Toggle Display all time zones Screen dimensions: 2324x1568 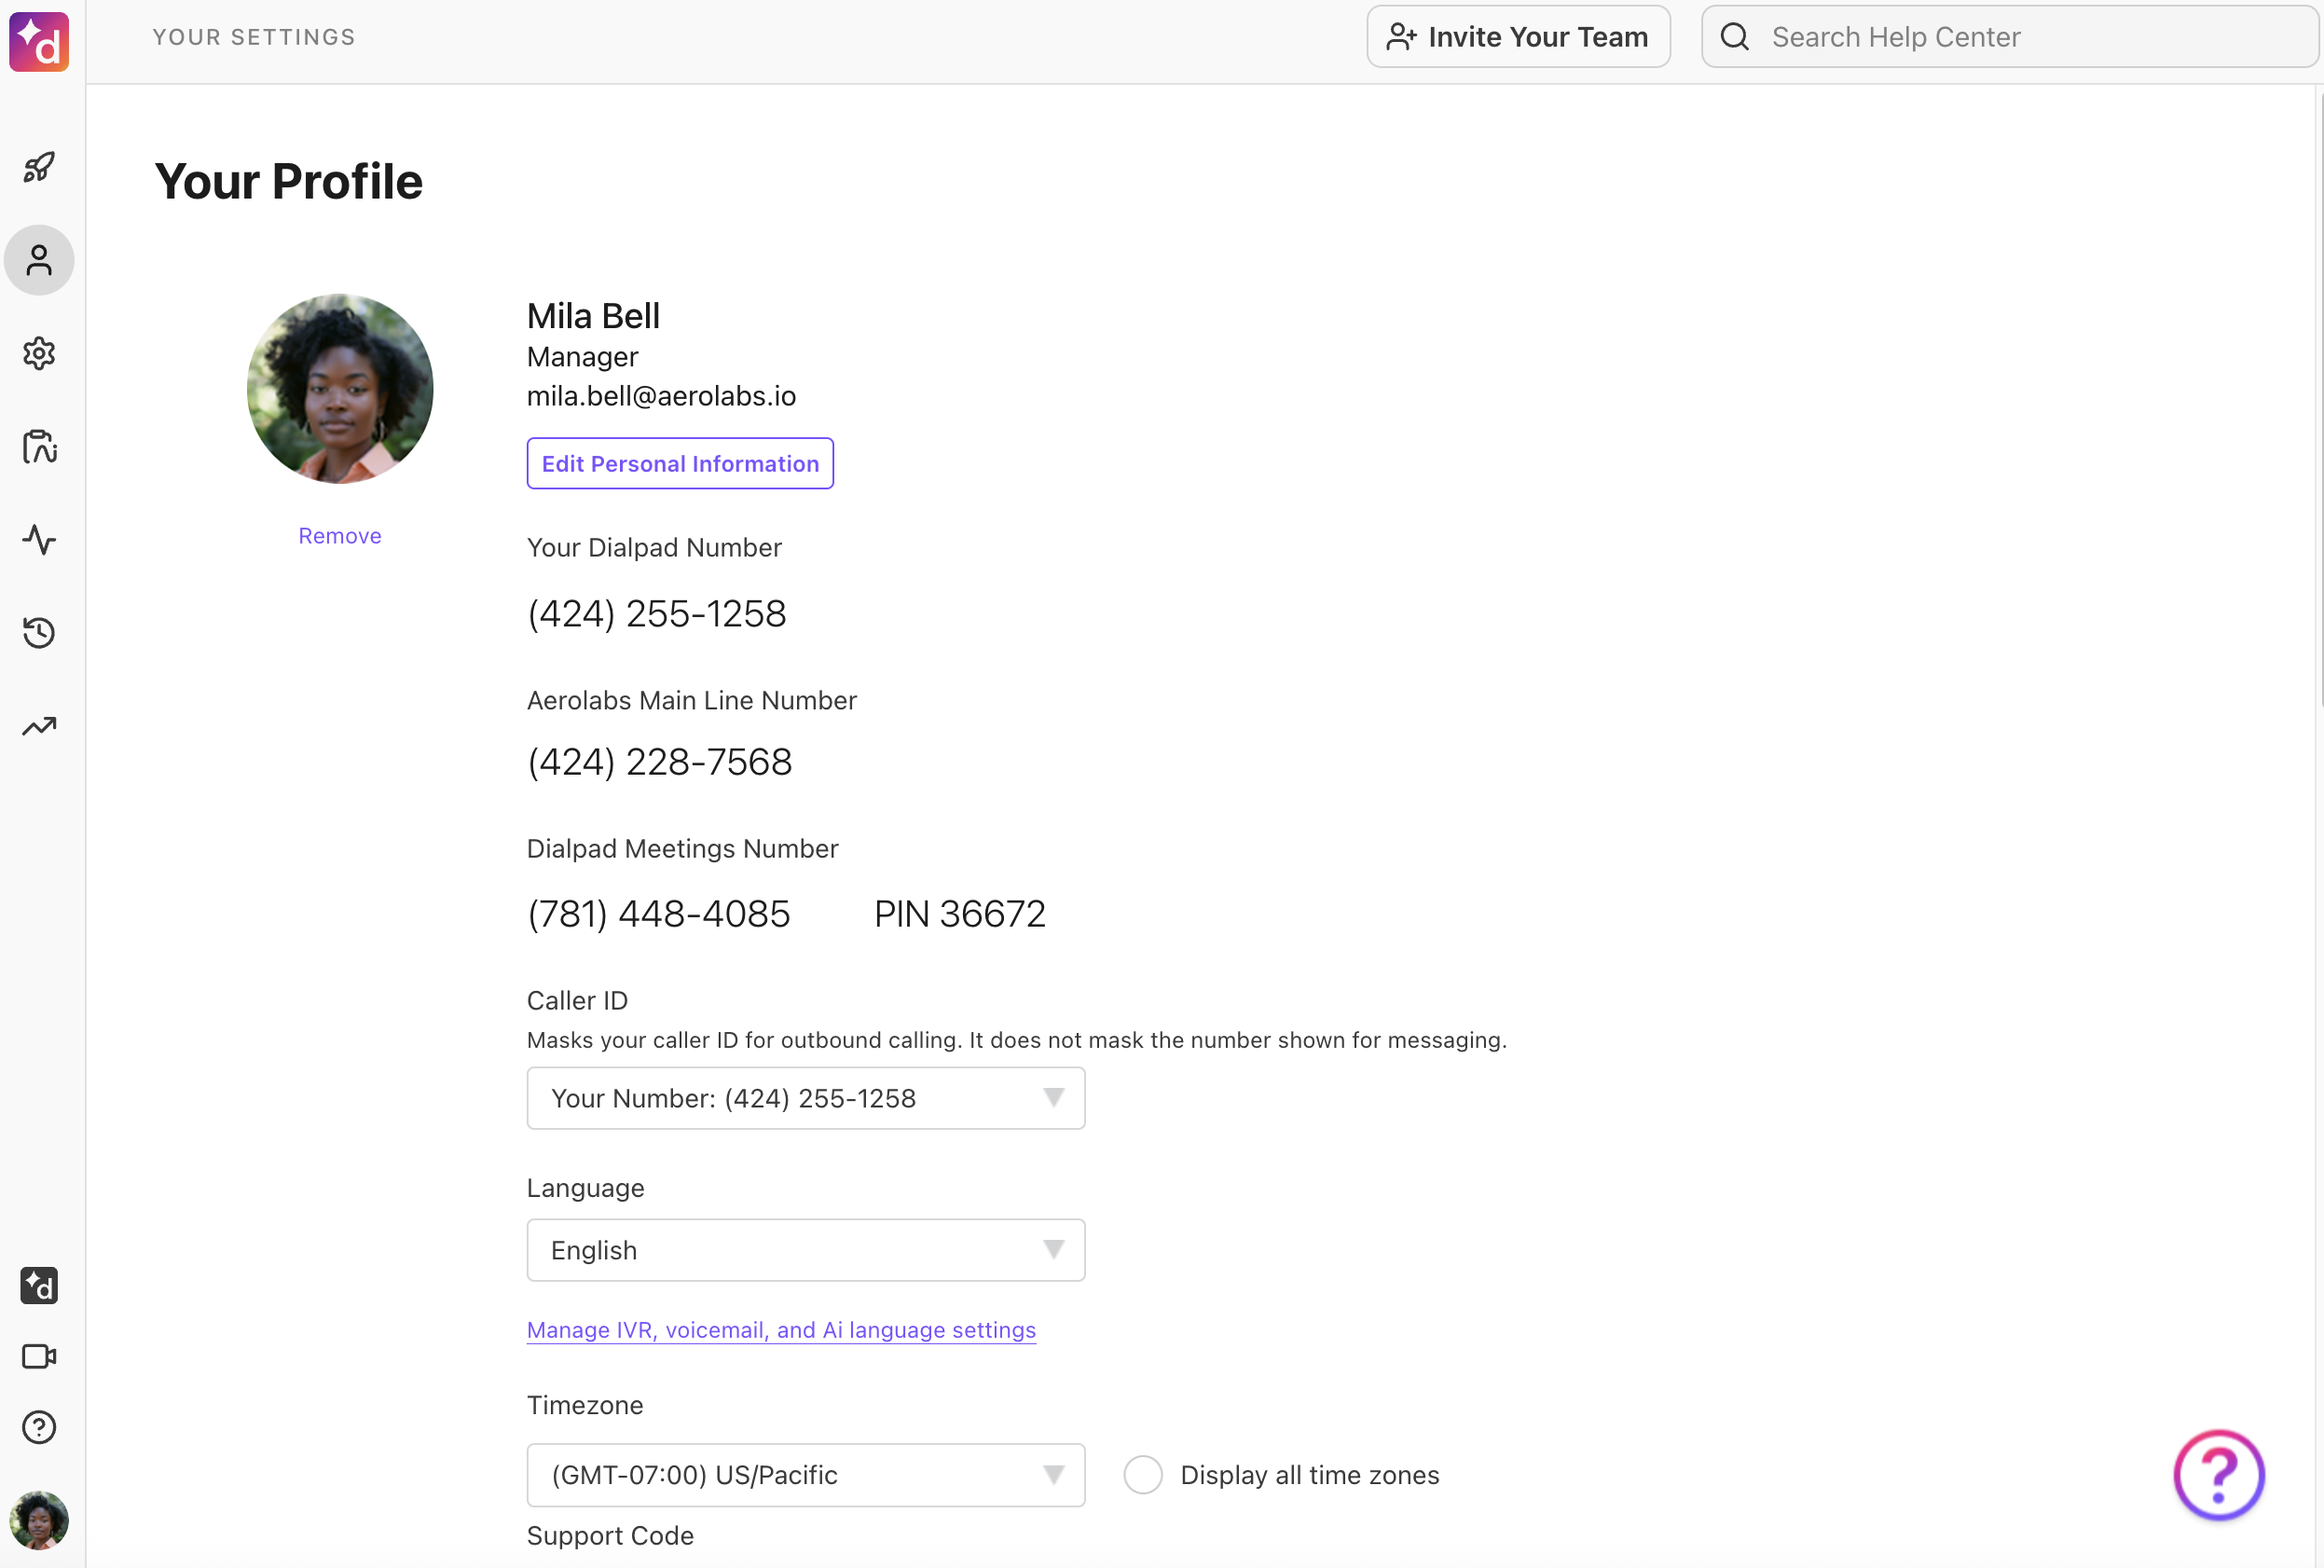click(1143, 1475)
